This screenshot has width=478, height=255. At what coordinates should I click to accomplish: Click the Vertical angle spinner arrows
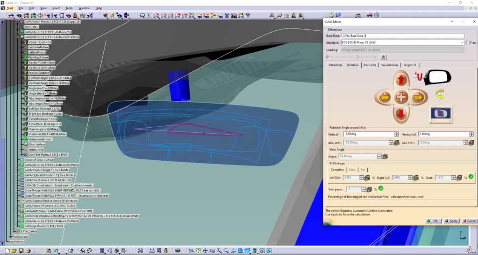coord(396,134)
